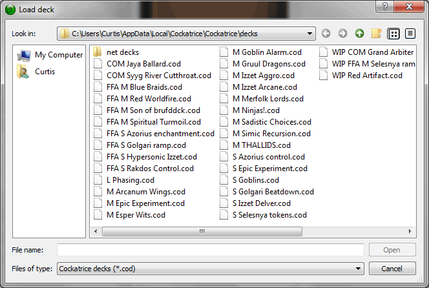429x288 pixels.
Task: Select M Ninjas!.cod file
Action: pyautogui.click(x=249, y=110)
